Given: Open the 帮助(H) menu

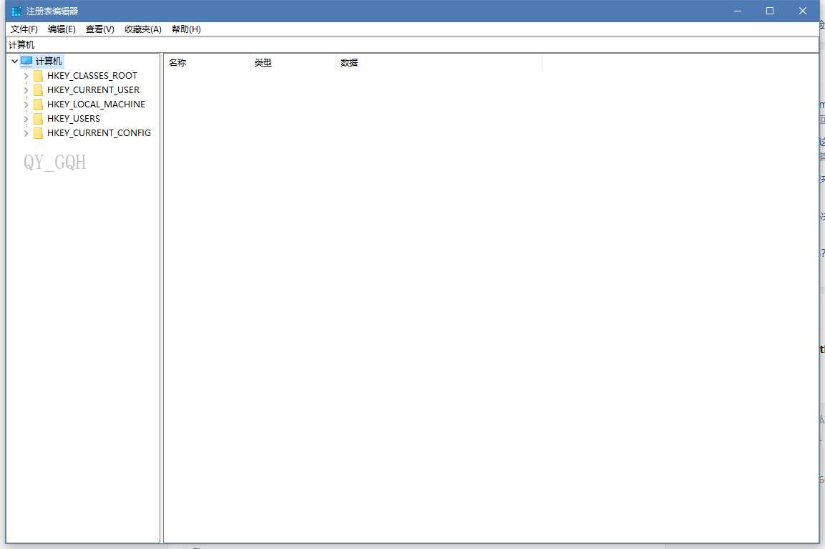Looking at the screenshot, I should [186, 29].
